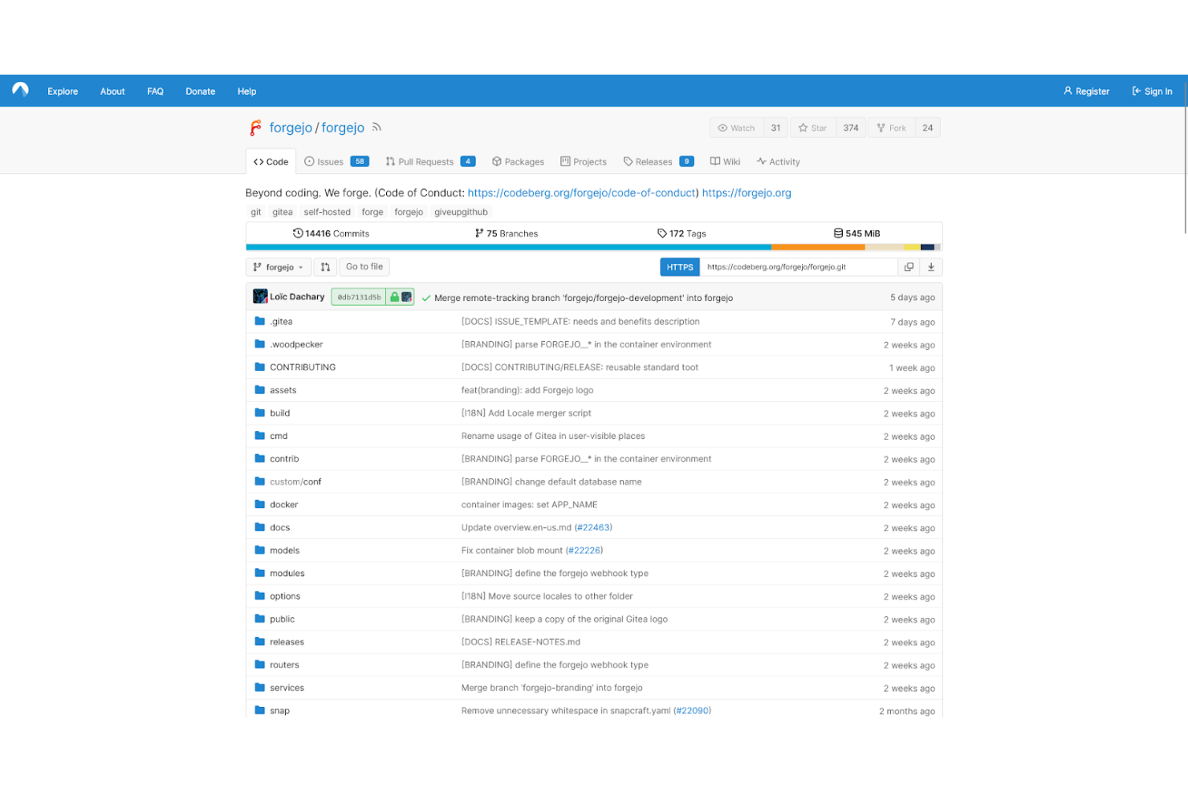View commit history via the 14416 Commits icon
The height and width of the screenshot is (792, 1188).
tap(299, 233)
